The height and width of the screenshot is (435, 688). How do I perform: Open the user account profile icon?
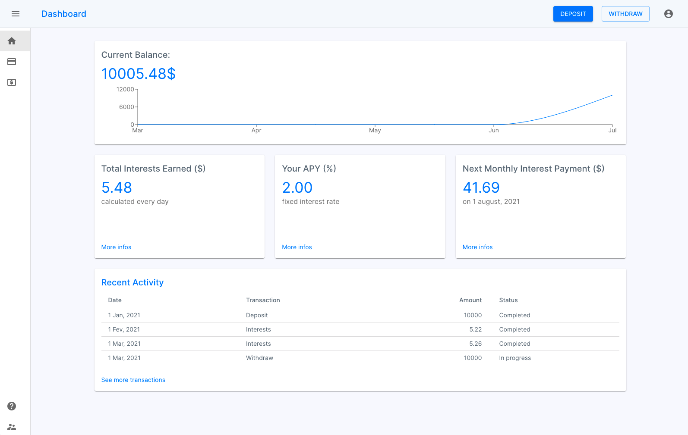click(669, 14)
